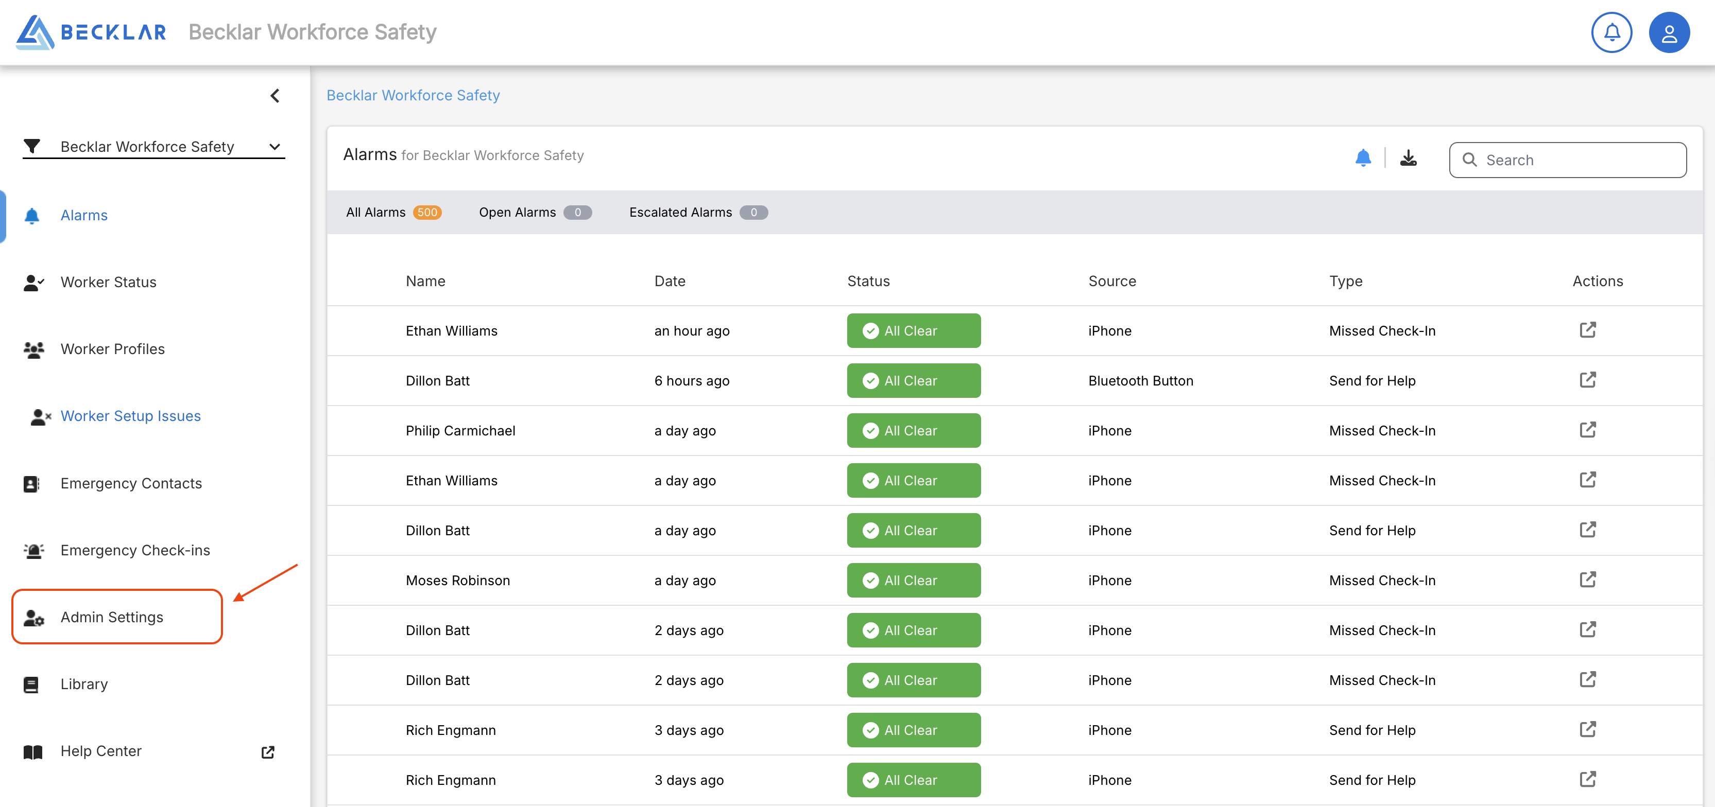Click the Status column header
The height and width of the screenshot is (807, 1715).
tap(868, 281)
